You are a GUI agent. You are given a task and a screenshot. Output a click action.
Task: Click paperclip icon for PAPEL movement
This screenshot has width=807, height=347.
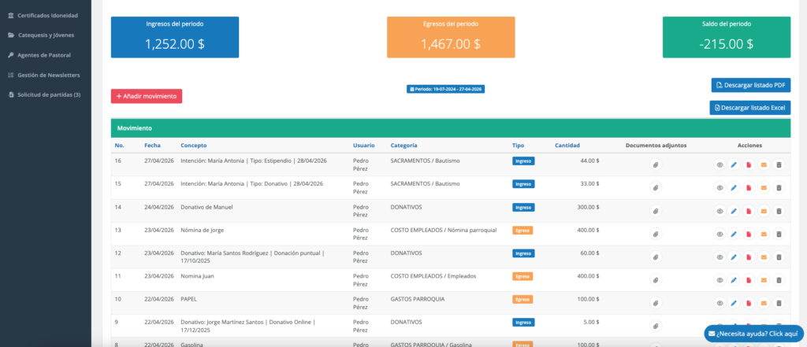(656, 303)
